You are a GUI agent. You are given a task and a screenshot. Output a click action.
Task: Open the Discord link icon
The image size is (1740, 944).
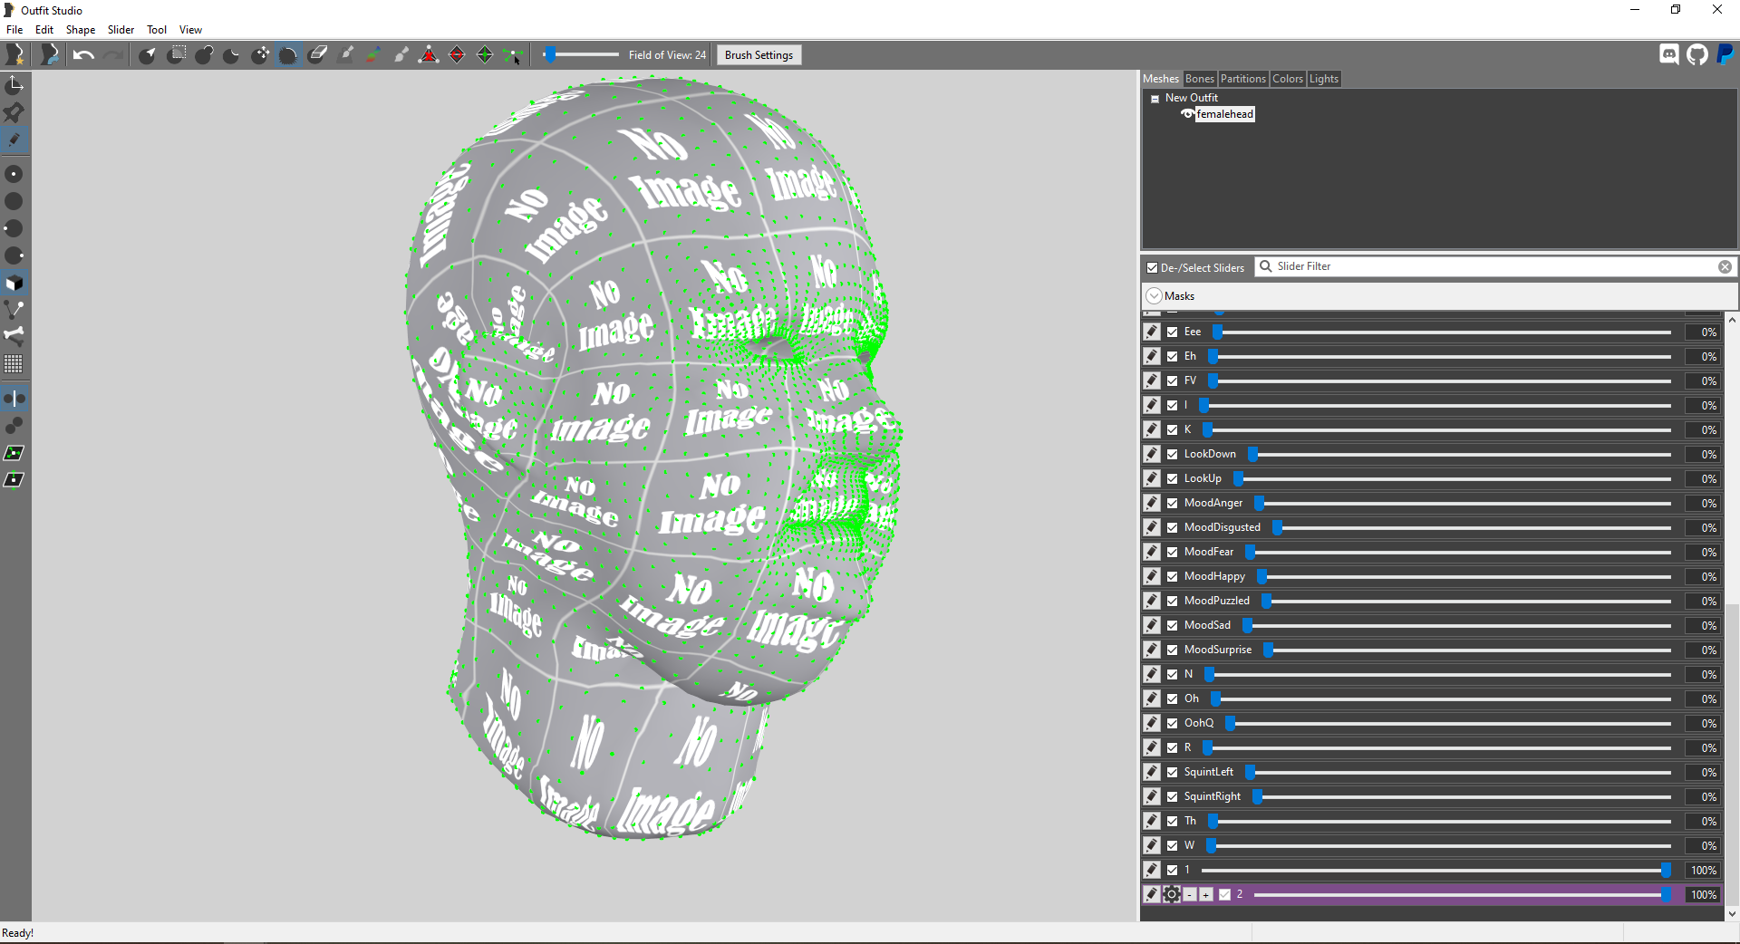pos(1669,54)
